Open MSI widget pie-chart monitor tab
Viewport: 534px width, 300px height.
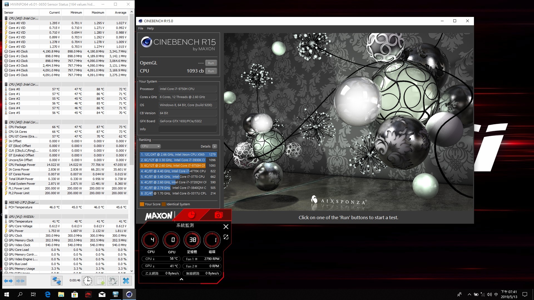point(191,215)
